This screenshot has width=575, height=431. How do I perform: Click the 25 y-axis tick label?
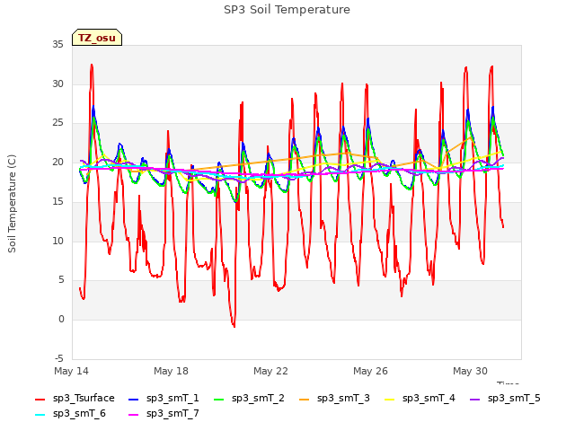coord(57,123)
